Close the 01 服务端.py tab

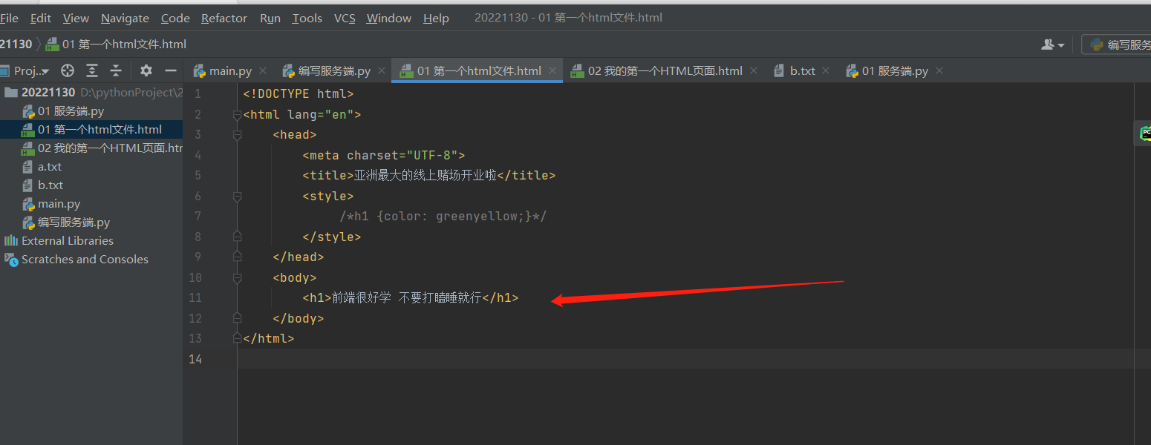[x=939, y=70]
